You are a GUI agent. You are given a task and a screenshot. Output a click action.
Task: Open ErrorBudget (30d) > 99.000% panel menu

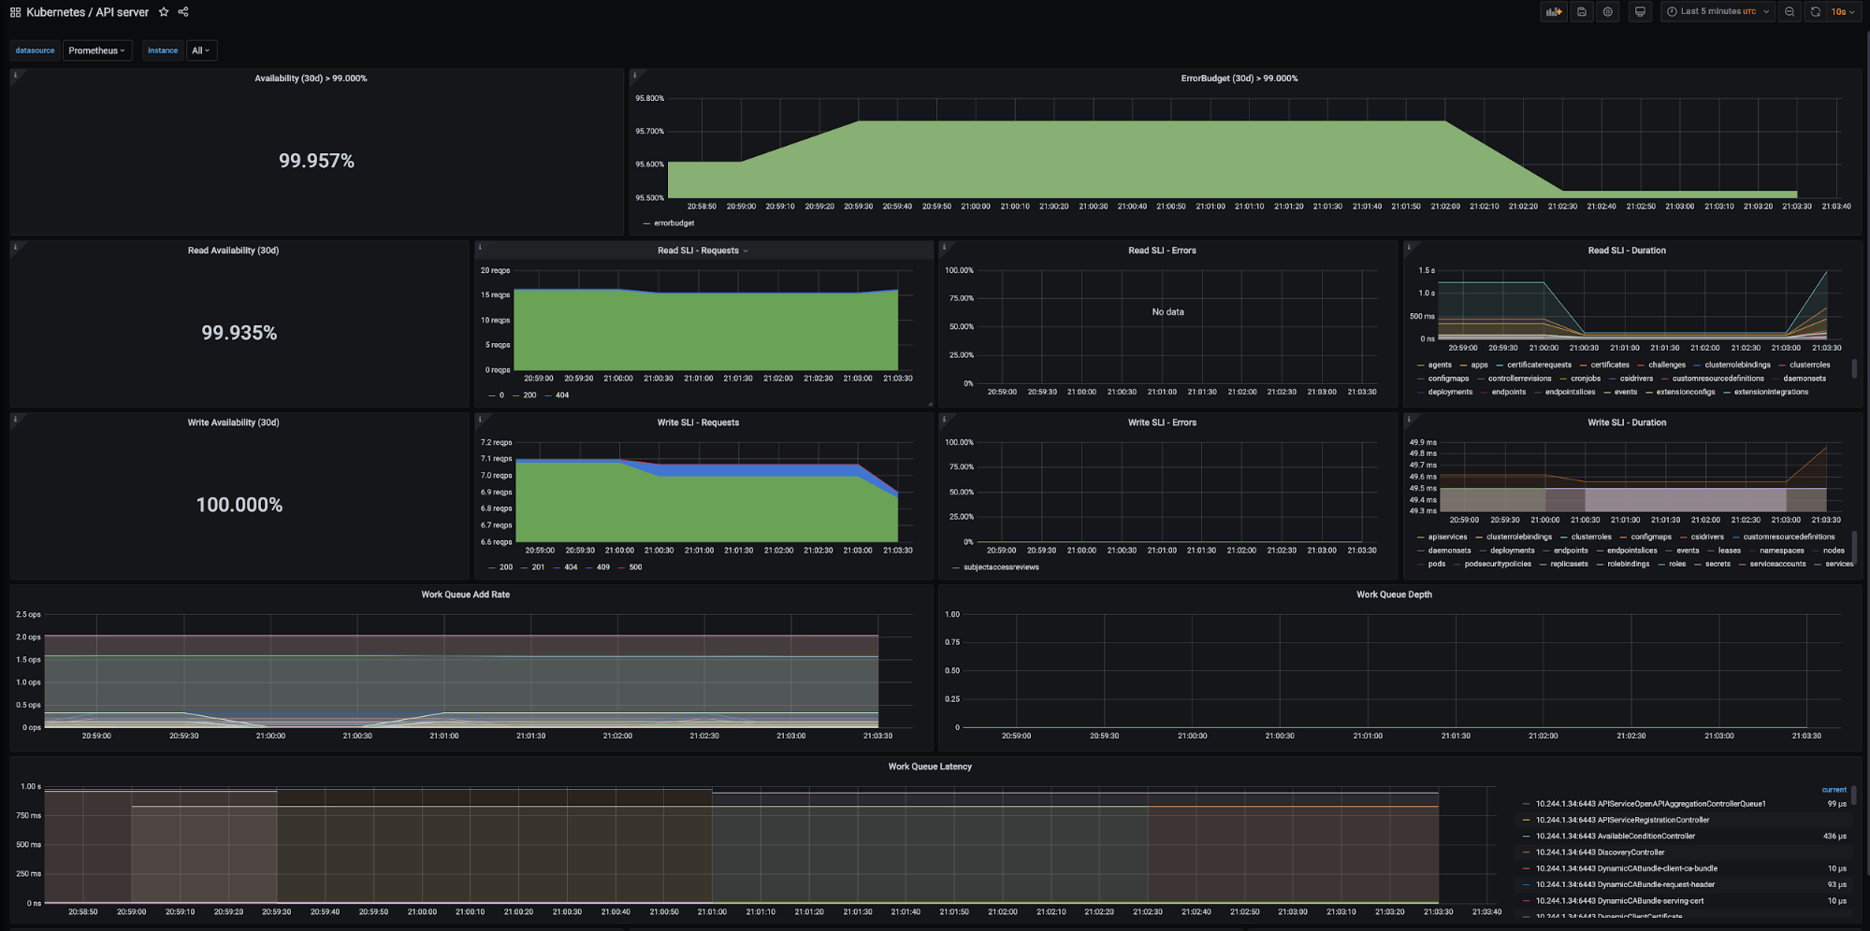click(x=1239, y=79)
